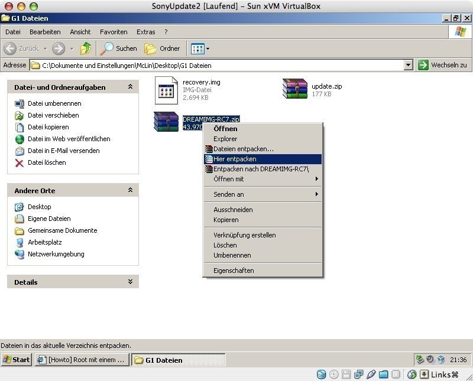Click the Arbeitsplatz computer icon
Image resolution: width=473 pixels, height=381 pixels.
pos(20,243)
